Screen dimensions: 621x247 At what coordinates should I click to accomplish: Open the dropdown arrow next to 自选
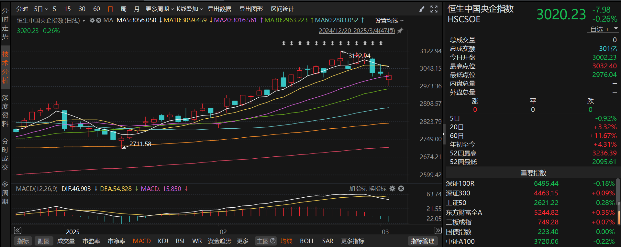click(x=616, y=29)
